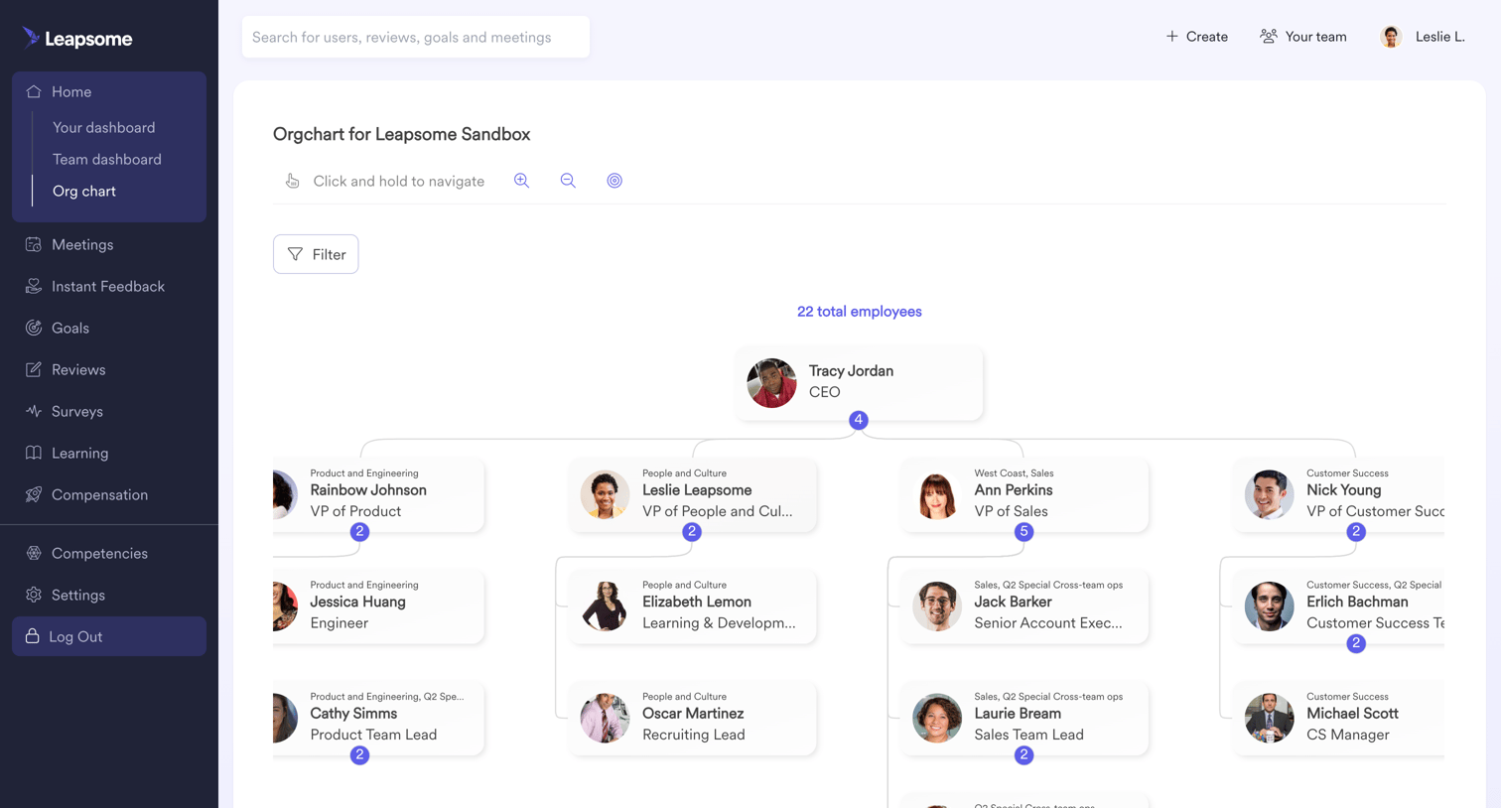The height and width of the screenshot is (808, 1501).
Task: Click the Leapsome logo
Action: coord(77,39)
